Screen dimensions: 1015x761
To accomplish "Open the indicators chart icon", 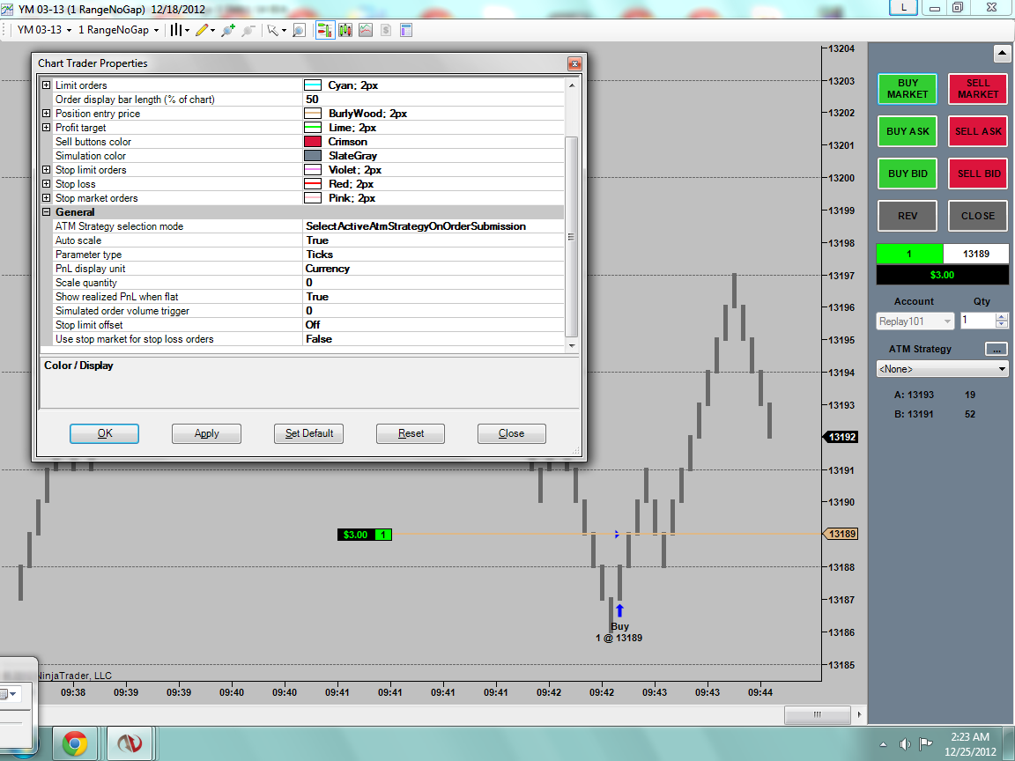I will pyautogui.click(x=366, y=30).
